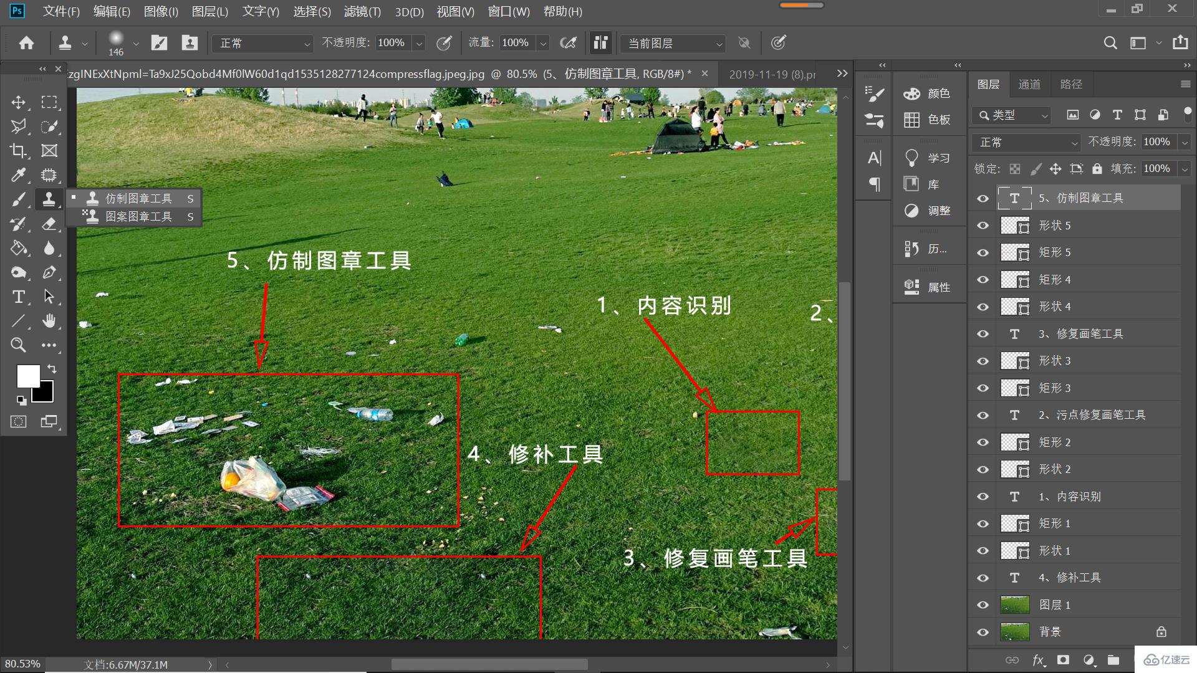Open the 流量 dropdown arrow

pyautogui.click(x=544, y=43)
